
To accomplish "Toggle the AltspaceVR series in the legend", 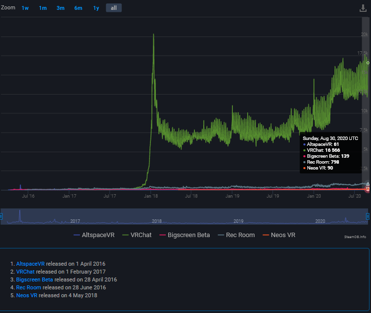I will point(94,235).
